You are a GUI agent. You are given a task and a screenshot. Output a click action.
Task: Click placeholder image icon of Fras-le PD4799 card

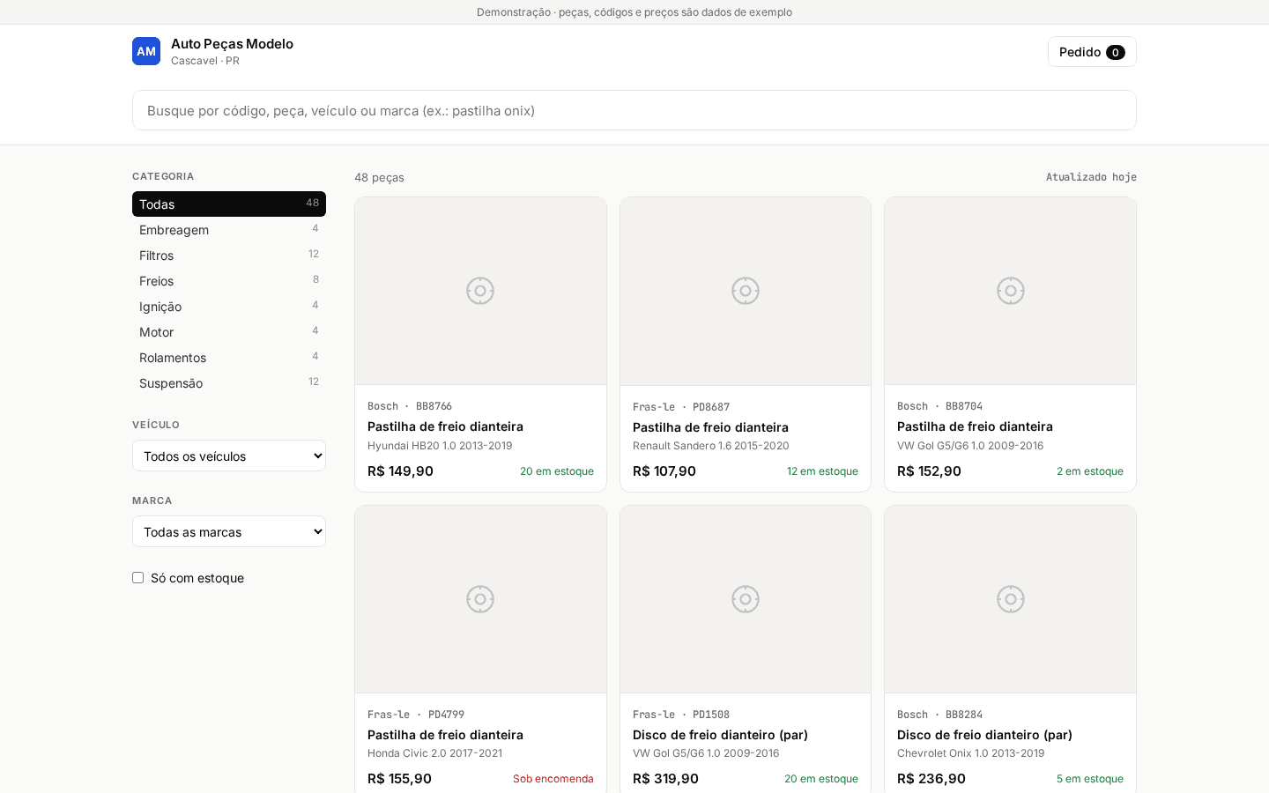[480, 599]
